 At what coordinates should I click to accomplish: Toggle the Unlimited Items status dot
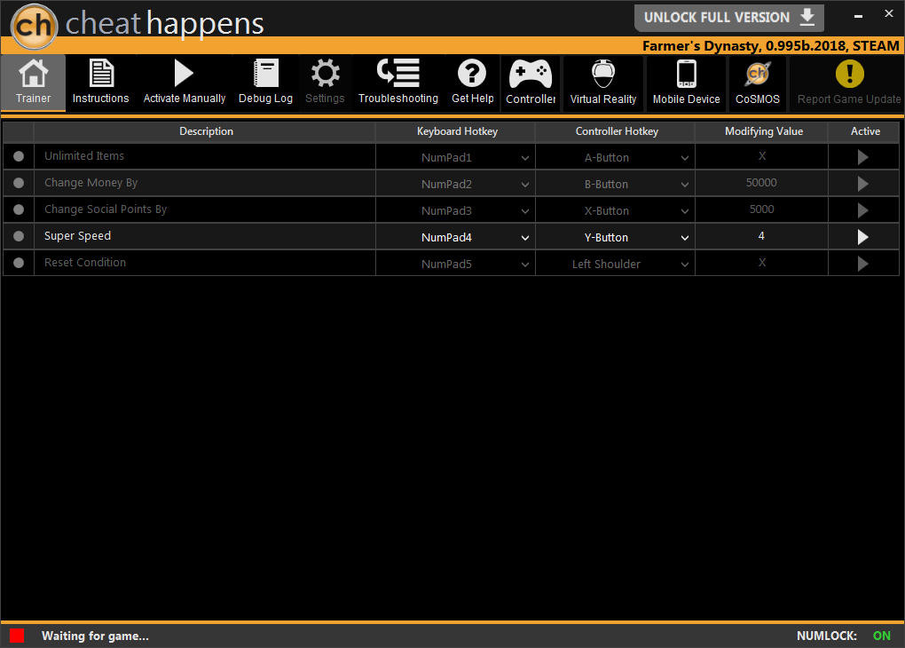coord(19,156)
